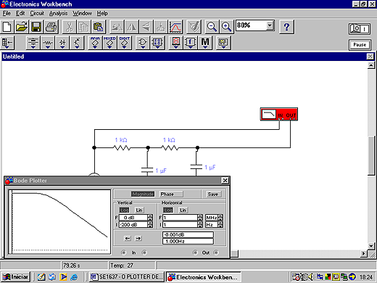Open the Indicators parts bin icon
377x283 pixels.
coord(175,43)
